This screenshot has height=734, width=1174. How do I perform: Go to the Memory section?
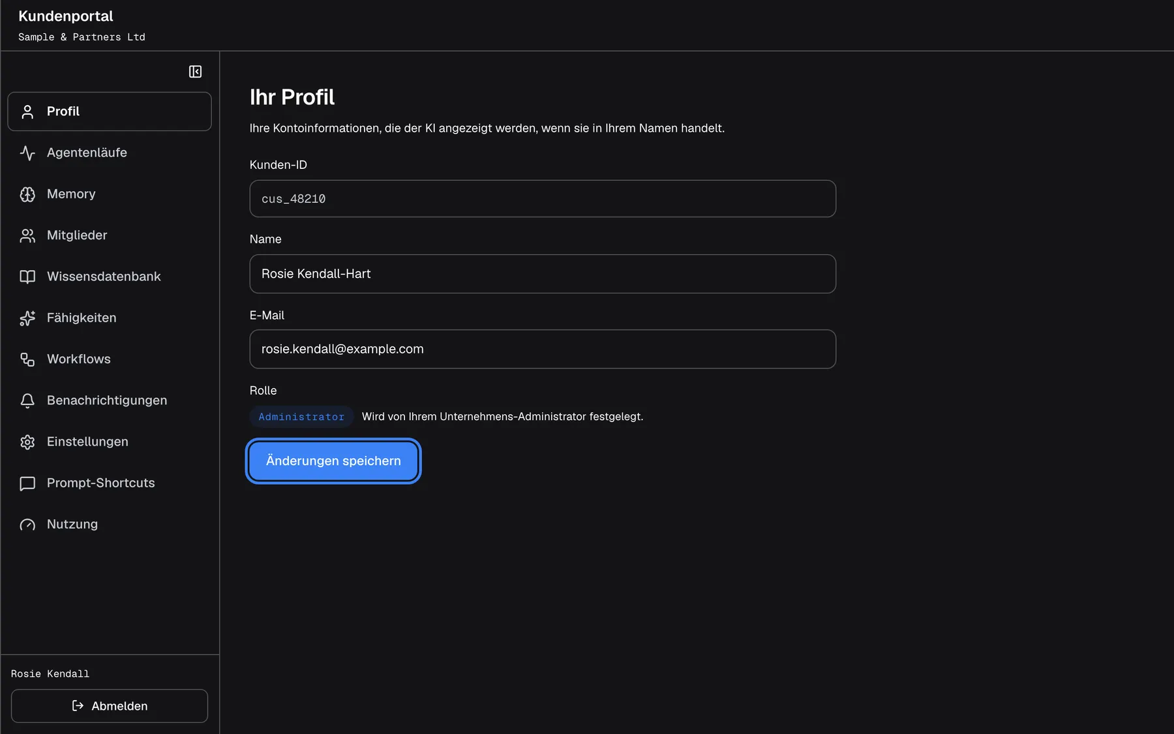tap(110, 194)
